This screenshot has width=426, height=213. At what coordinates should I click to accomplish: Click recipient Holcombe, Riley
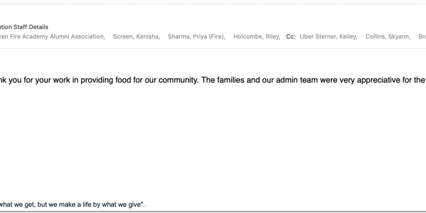click(x=257, y=37)
